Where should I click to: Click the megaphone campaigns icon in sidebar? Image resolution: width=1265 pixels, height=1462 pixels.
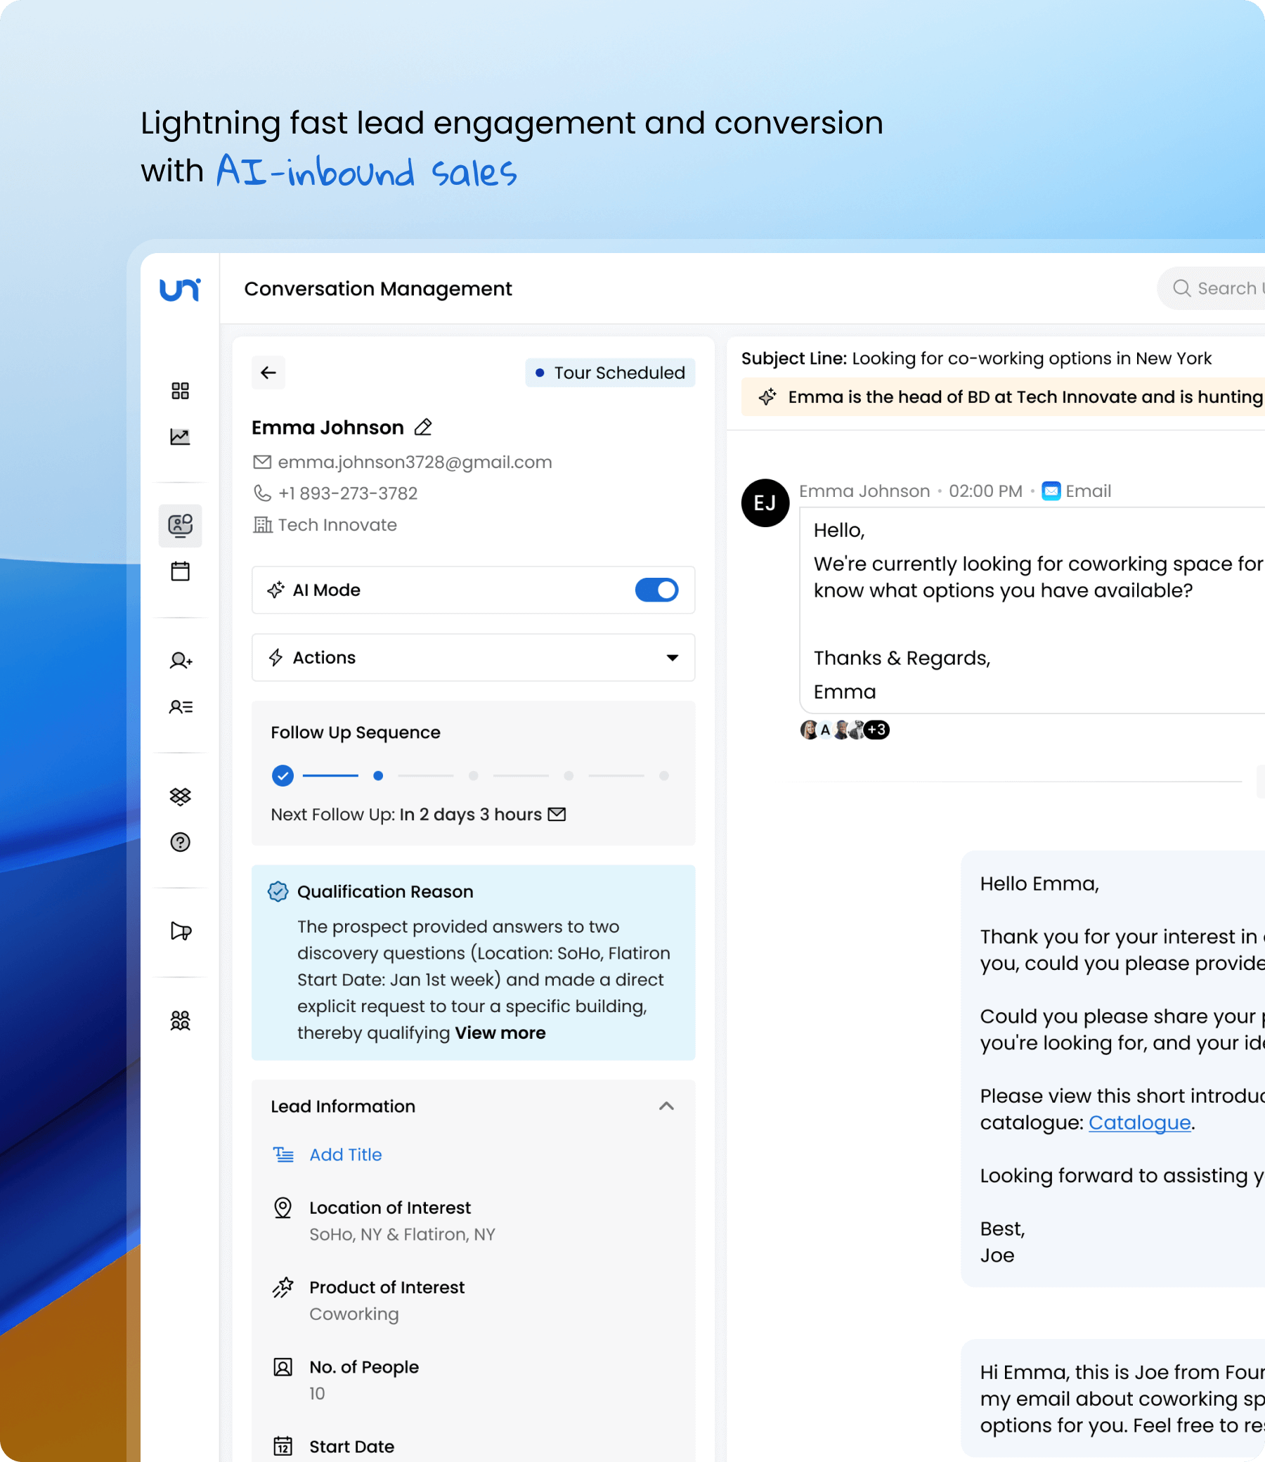coord(180,931)
